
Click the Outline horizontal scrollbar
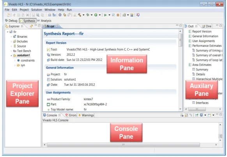[197, 109]
